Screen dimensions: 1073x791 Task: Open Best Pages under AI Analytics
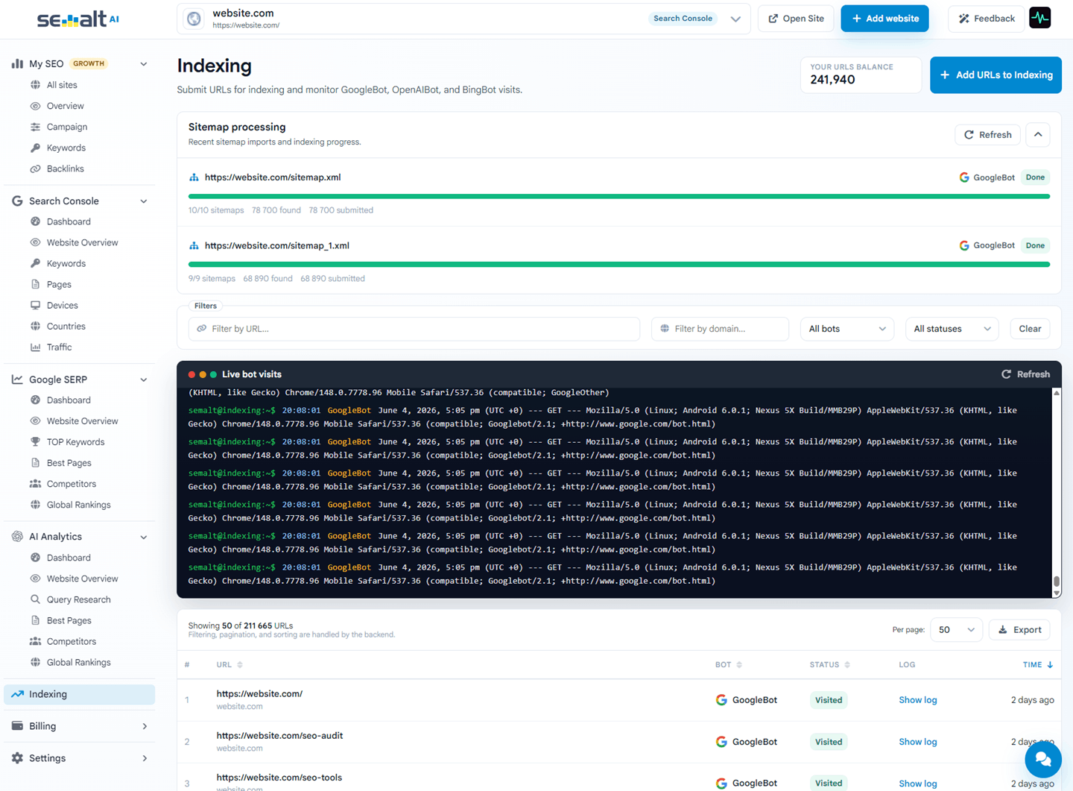pos(69,620)
